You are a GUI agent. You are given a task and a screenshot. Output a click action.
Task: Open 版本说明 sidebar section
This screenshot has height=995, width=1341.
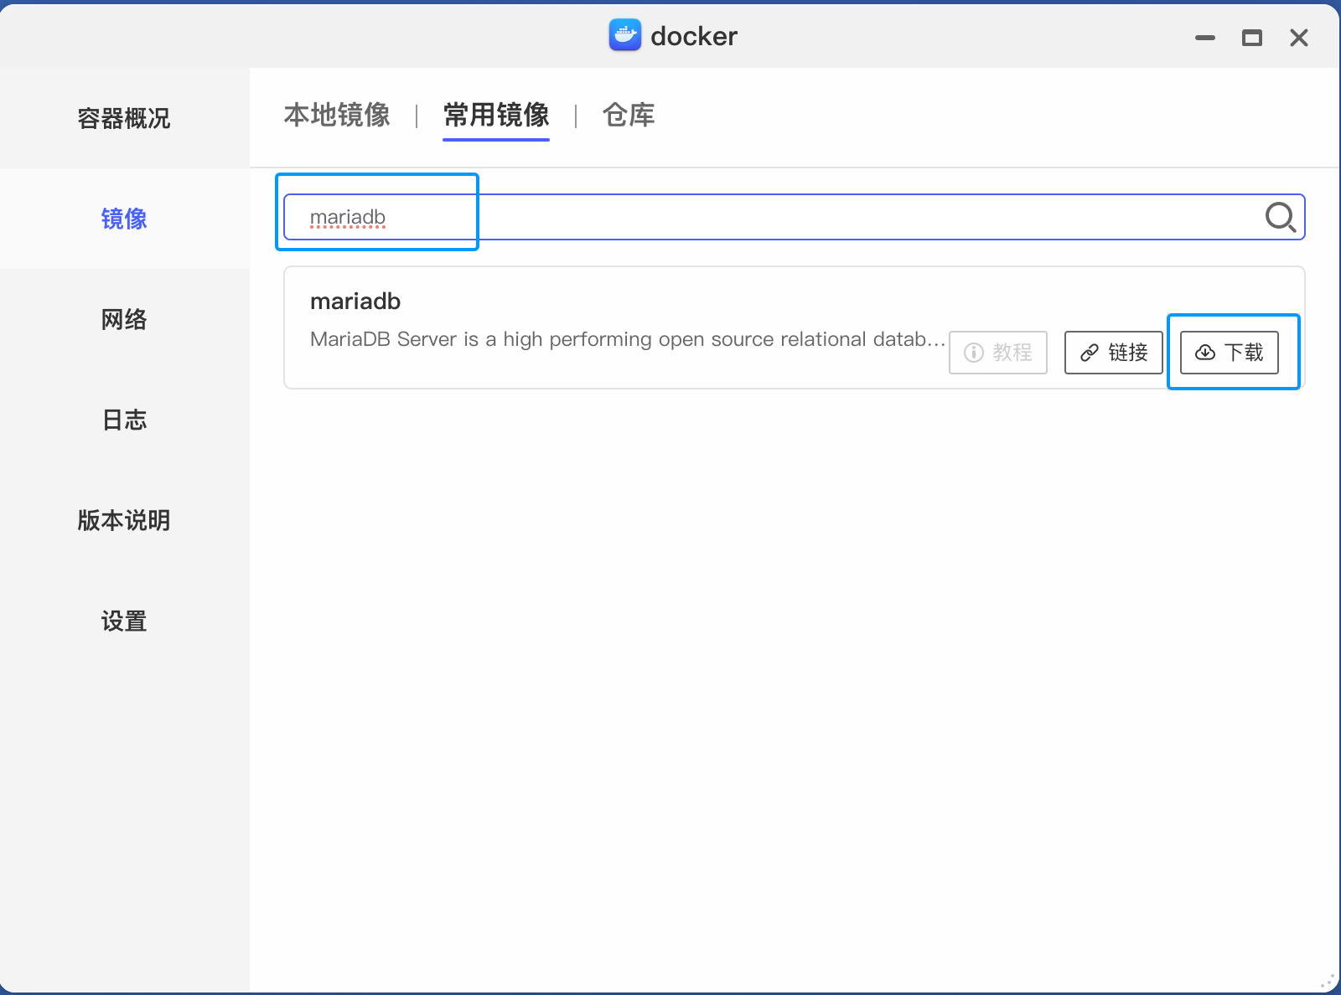tap(124, 520)
